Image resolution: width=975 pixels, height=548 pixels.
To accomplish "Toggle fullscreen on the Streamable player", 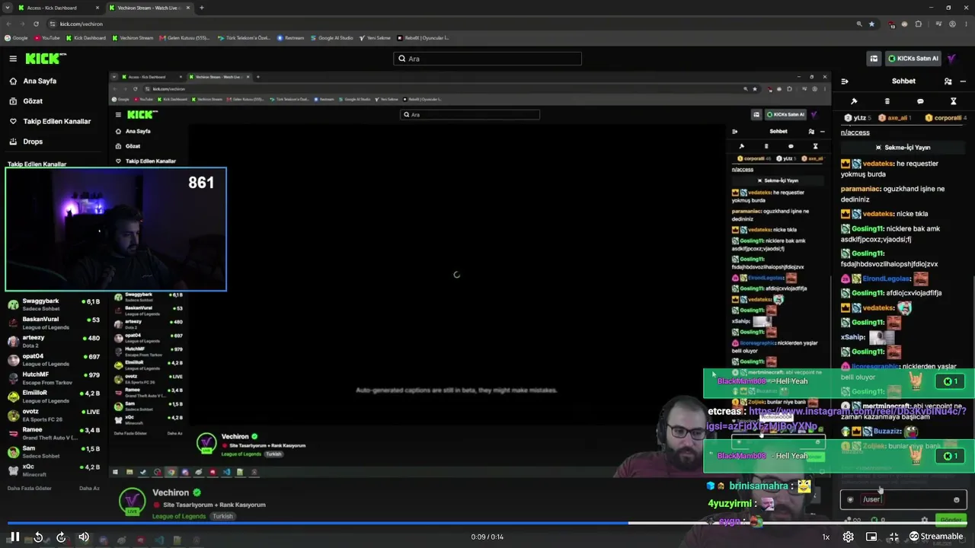I will pos(893,537).
